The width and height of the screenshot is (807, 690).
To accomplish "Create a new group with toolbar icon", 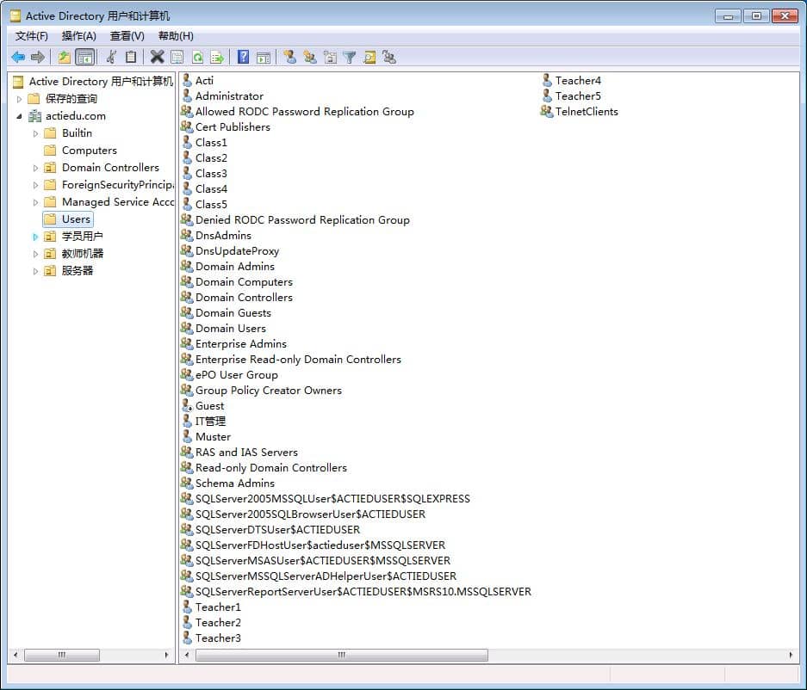I will (310, 57).
